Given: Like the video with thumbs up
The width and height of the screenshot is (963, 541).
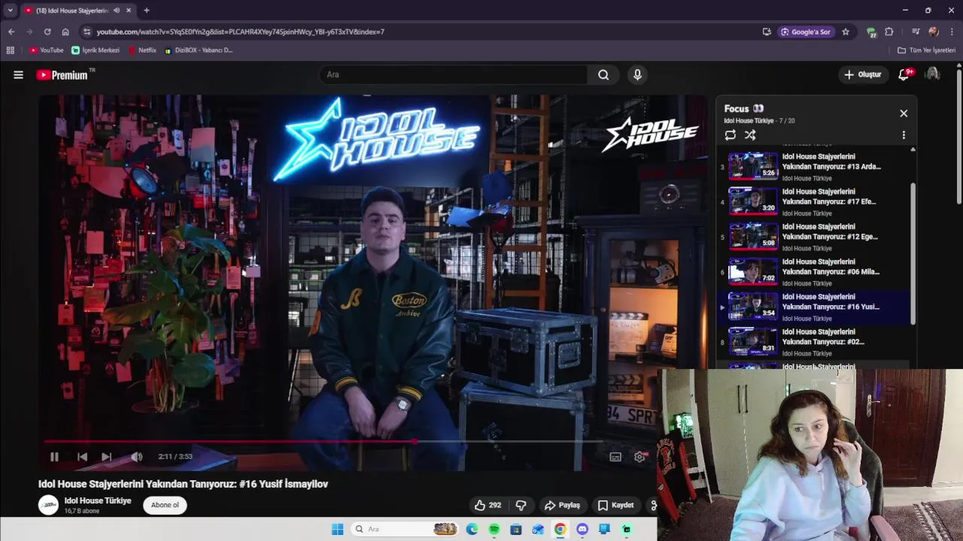Looking at the screenshot, I should [x=487, y=505].
